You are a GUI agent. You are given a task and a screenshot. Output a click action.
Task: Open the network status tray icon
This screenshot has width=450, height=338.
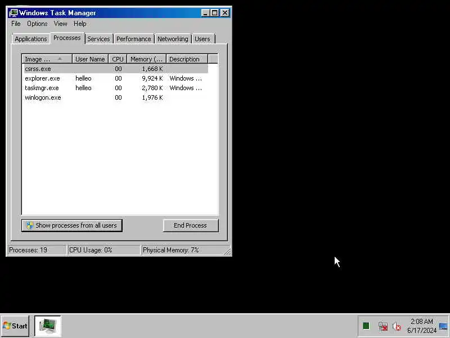click(383, 326)
